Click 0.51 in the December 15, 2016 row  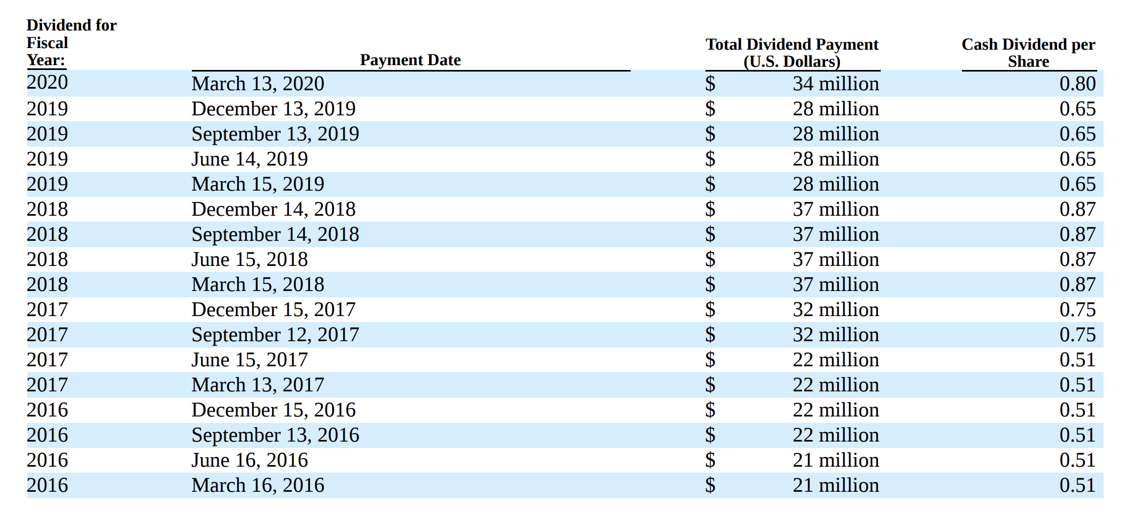(1077, 410)
